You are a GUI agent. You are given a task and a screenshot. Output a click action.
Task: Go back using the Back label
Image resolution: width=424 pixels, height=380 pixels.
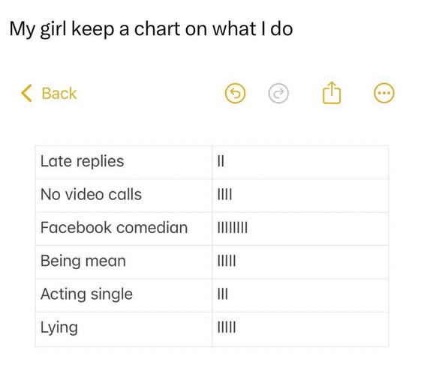click(x=59, y=94)
